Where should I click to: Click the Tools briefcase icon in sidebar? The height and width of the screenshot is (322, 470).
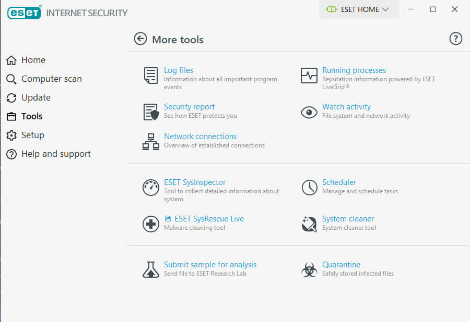click(11, 116)
